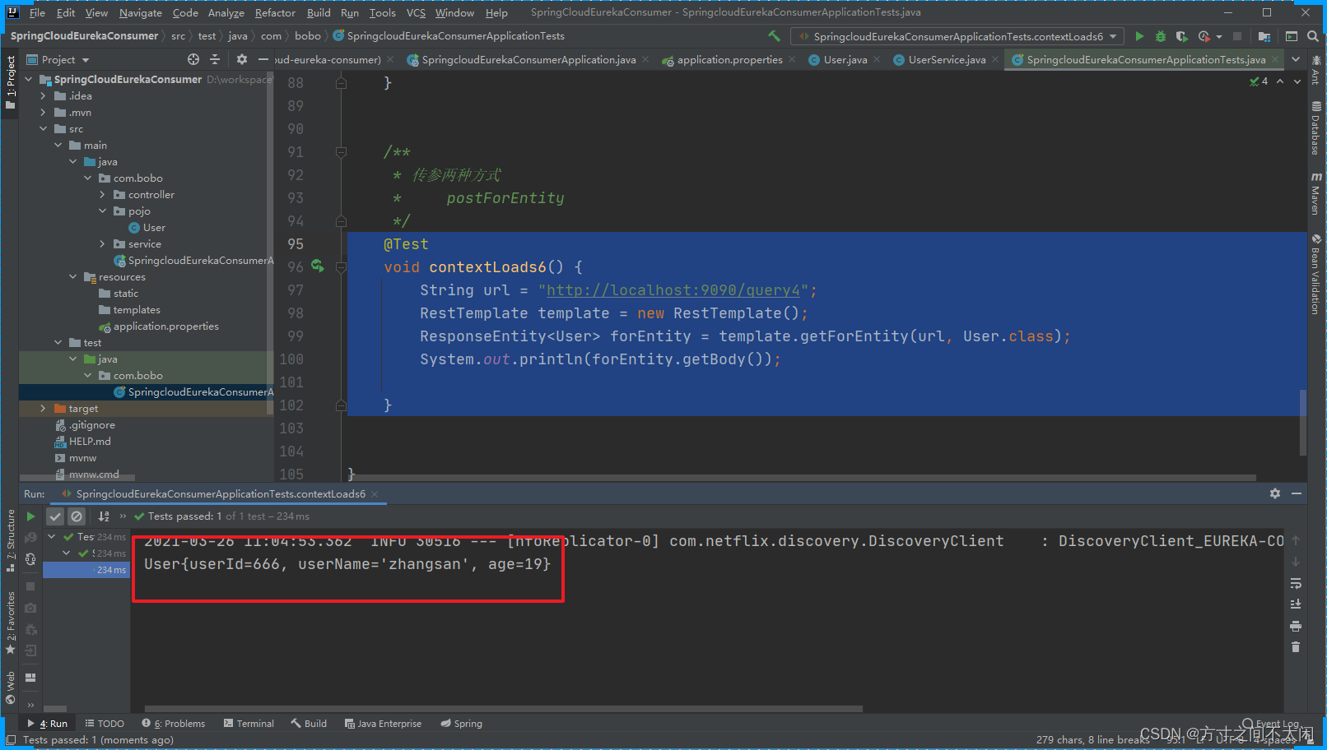Click the Print console output icon

[1296, 626]
